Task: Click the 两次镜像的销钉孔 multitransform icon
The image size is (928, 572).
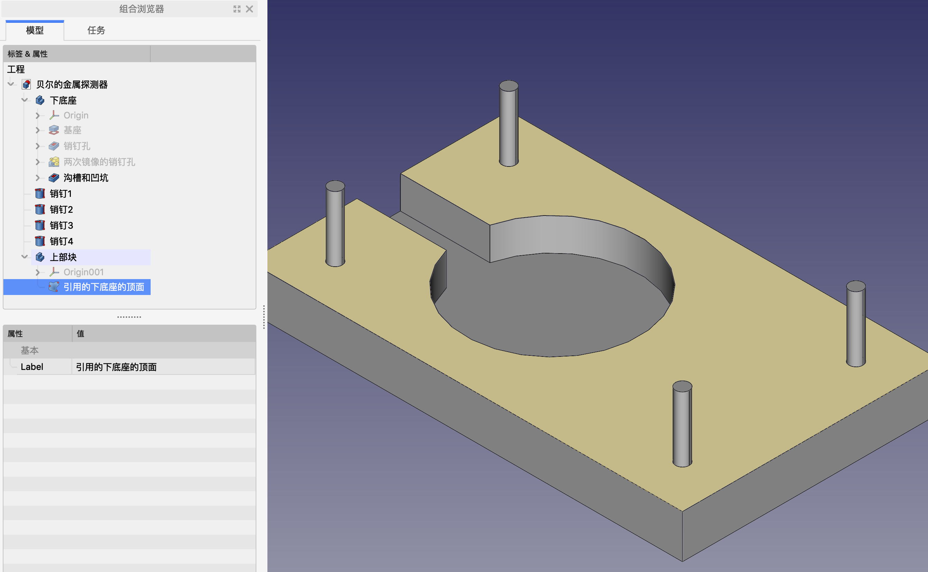Action: pos(54,162)
